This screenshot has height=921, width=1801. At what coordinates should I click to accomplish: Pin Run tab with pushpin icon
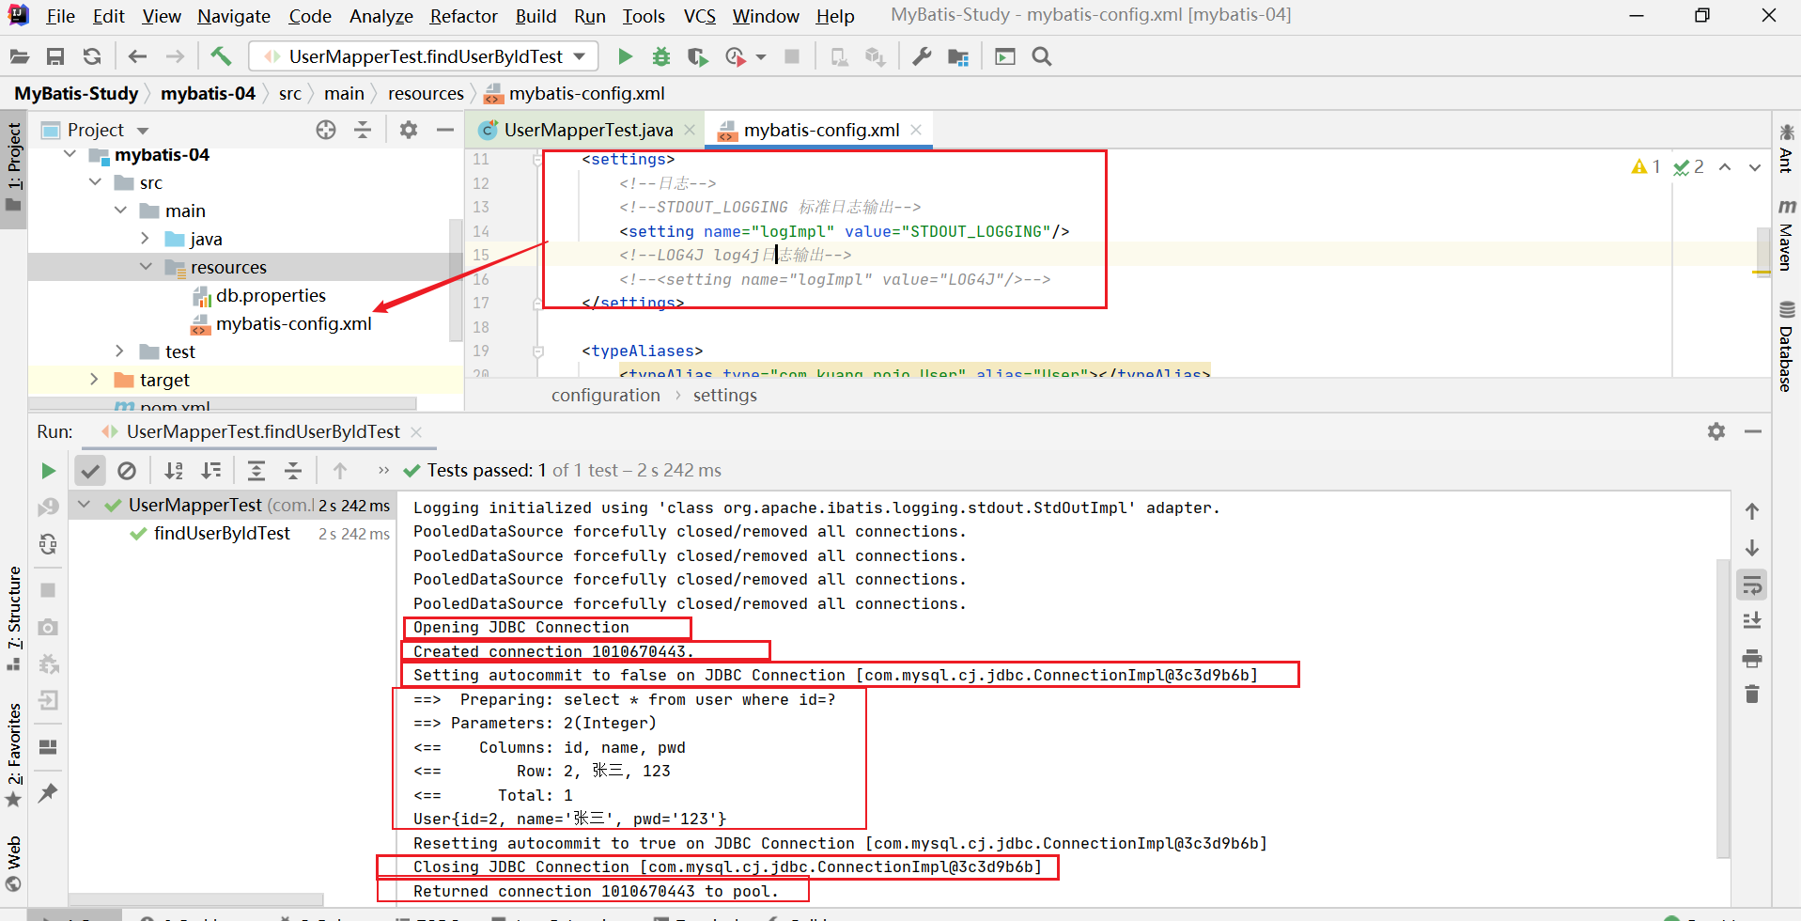48,793
